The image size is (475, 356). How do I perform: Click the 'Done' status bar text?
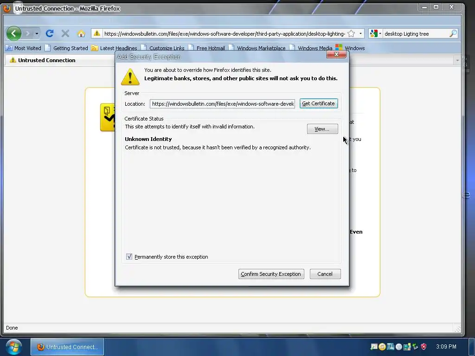coord(12,328)
